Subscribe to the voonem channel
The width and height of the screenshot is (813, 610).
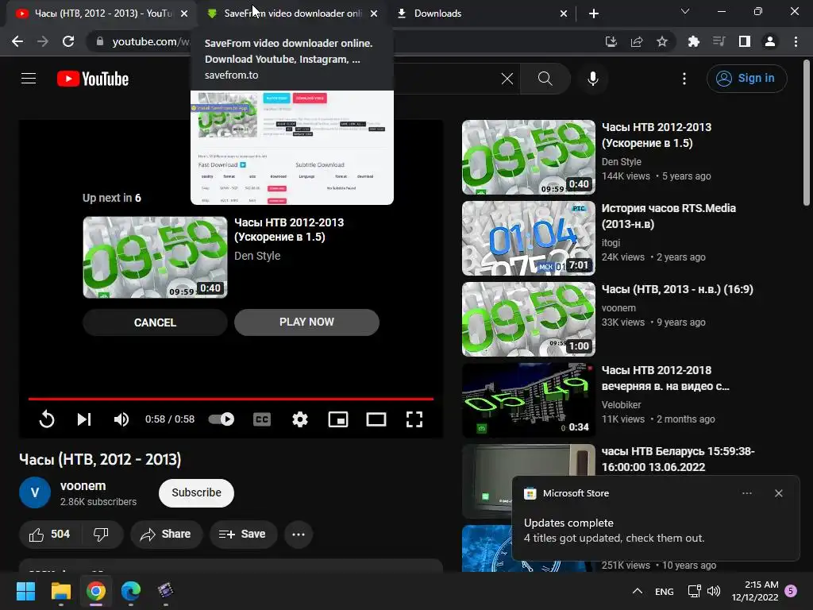point(197,492)
